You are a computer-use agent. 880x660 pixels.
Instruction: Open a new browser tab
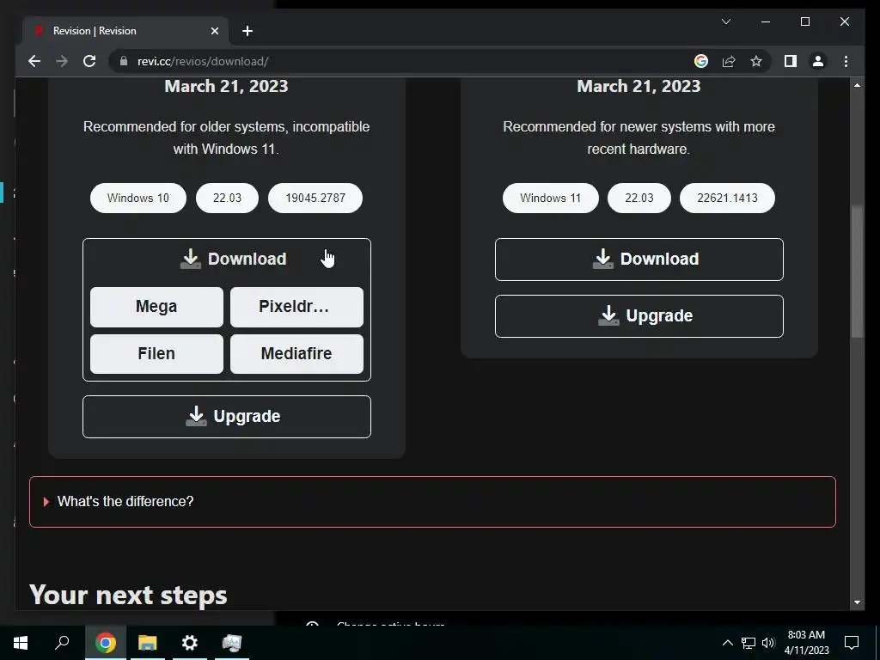pos(247,31)
